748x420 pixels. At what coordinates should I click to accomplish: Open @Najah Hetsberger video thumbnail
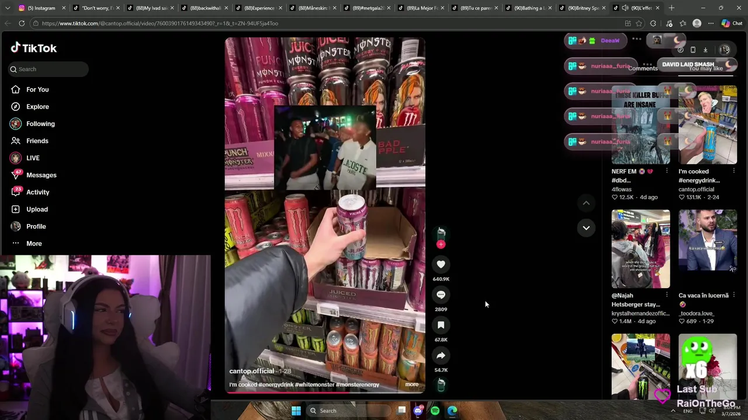(x=640, y=249)
